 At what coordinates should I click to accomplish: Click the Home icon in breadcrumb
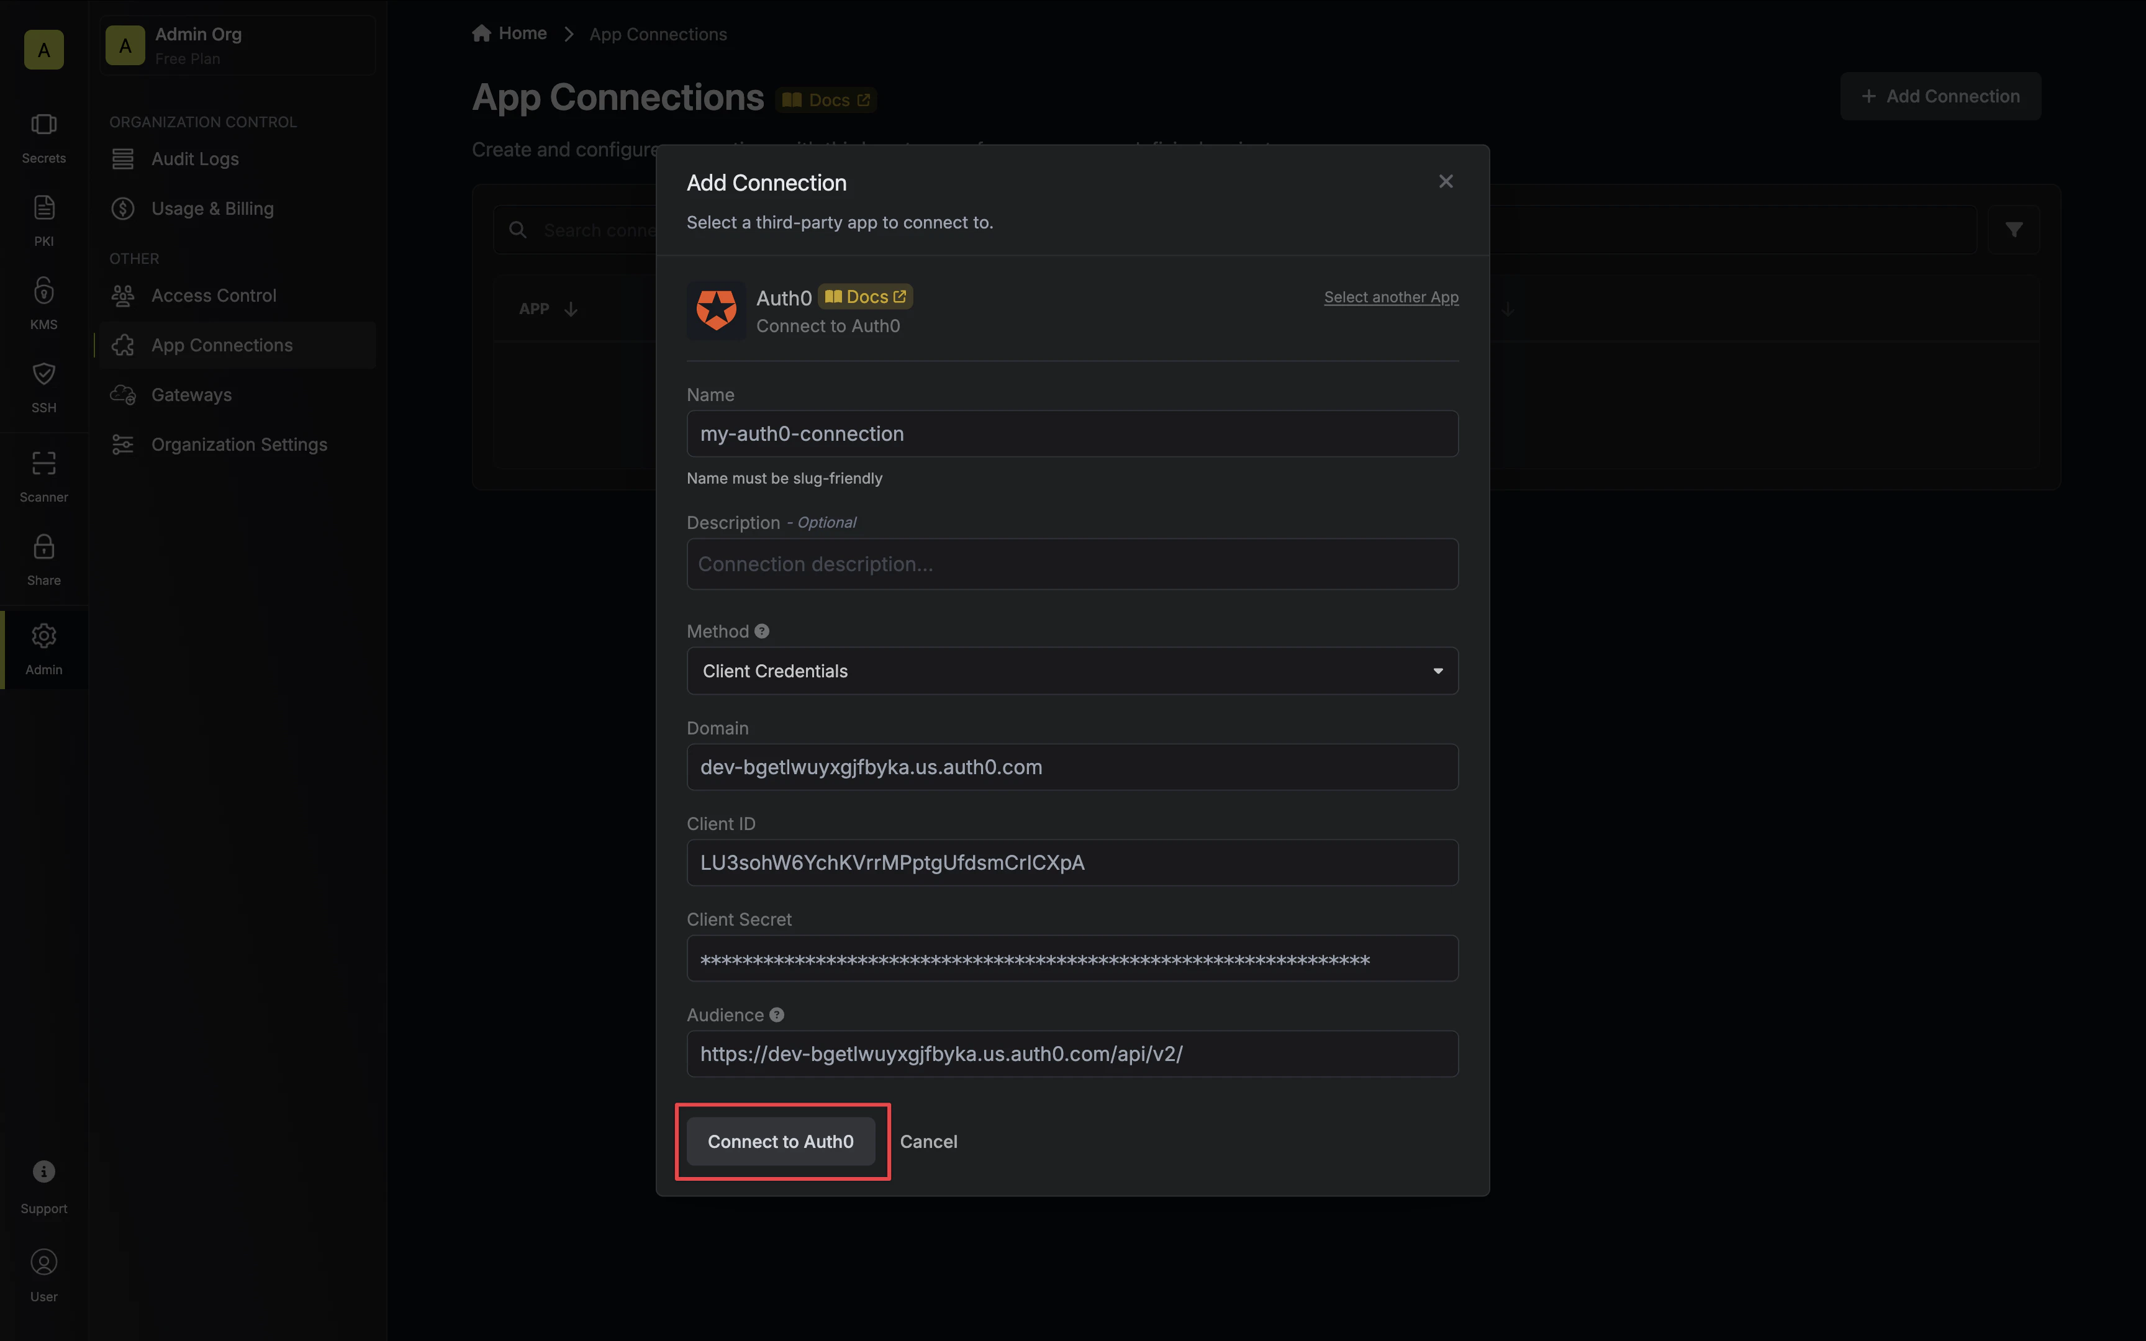point(481,34)
